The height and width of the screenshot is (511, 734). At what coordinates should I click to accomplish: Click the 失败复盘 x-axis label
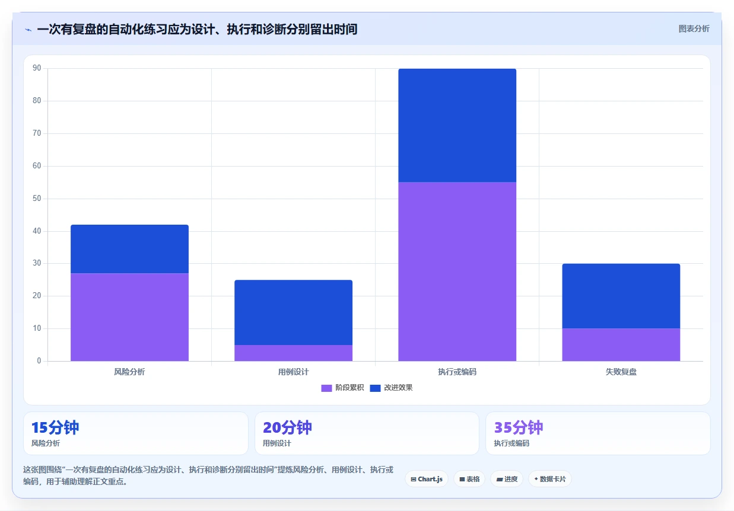tap(621, 372)
